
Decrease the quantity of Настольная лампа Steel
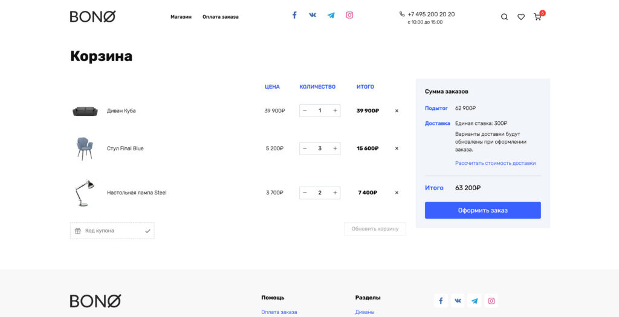coord(305,193)
